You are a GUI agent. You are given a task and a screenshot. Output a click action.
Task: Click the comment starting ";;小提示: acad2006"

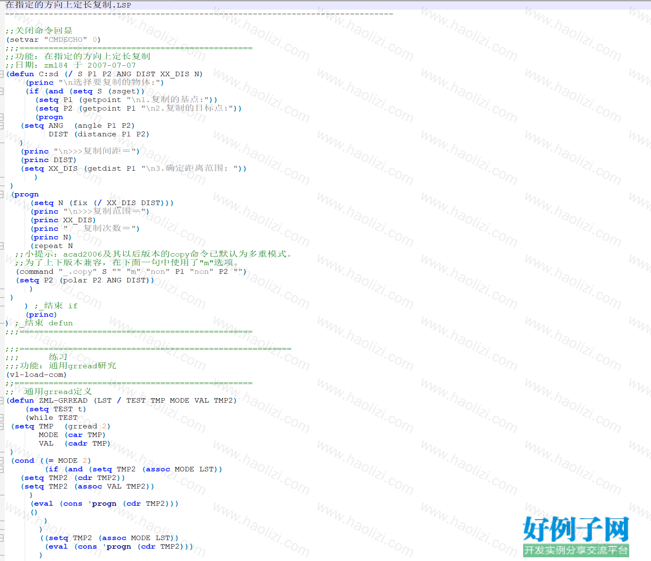coord(154,254)
